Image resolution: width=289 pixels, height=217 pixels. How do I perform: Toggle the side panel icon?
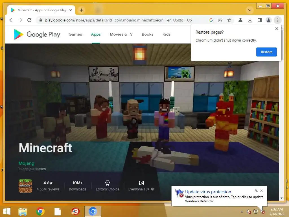pyautogui.click(x=260, y=20)
